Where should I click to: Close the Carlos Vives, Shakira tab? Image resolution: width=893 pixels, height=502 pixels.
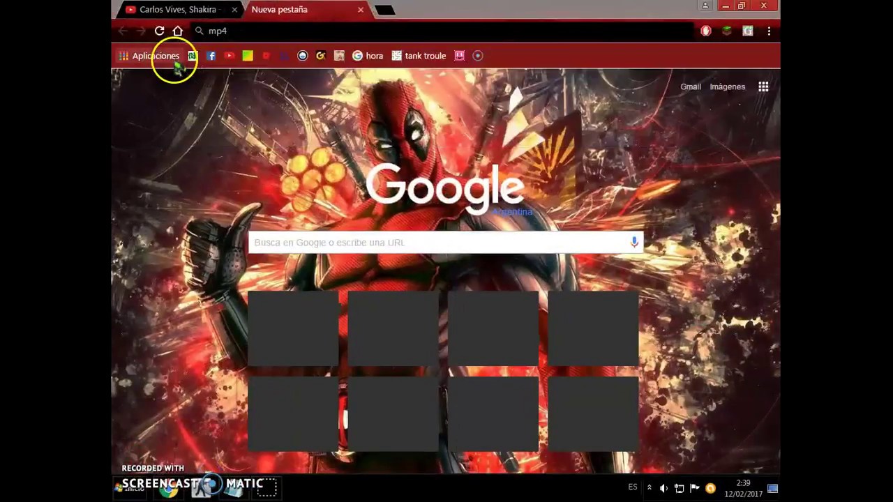(x=234, y=10)
